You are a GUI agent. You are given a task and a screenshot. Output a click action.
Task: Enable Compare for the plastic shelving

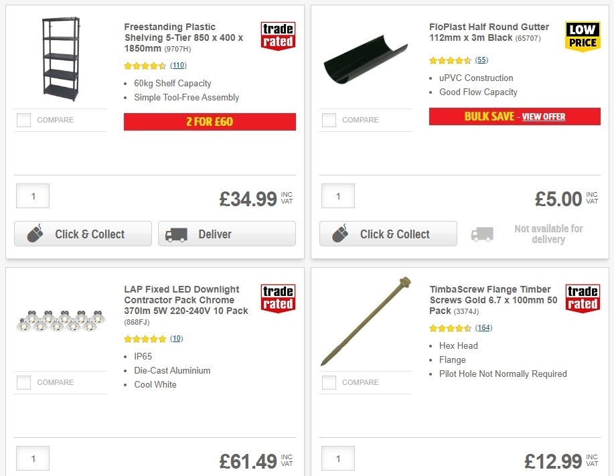(x=23, y=120)
